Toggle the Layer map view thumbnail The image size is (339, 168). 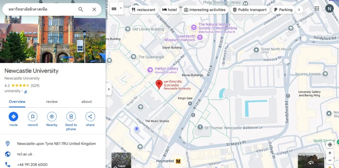pyautogui.click(x=121, y=160)
